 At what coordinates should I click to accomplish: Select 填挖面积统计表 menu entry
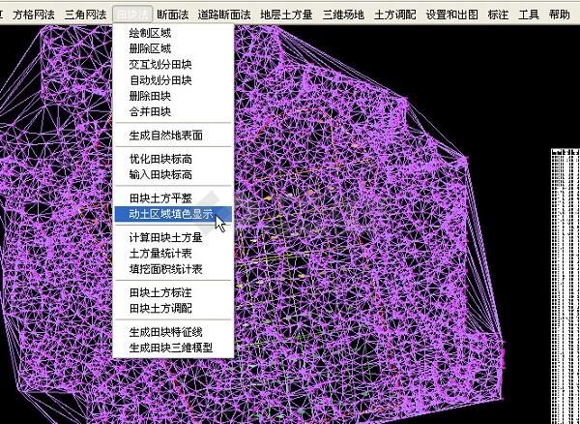click(166, 268)
